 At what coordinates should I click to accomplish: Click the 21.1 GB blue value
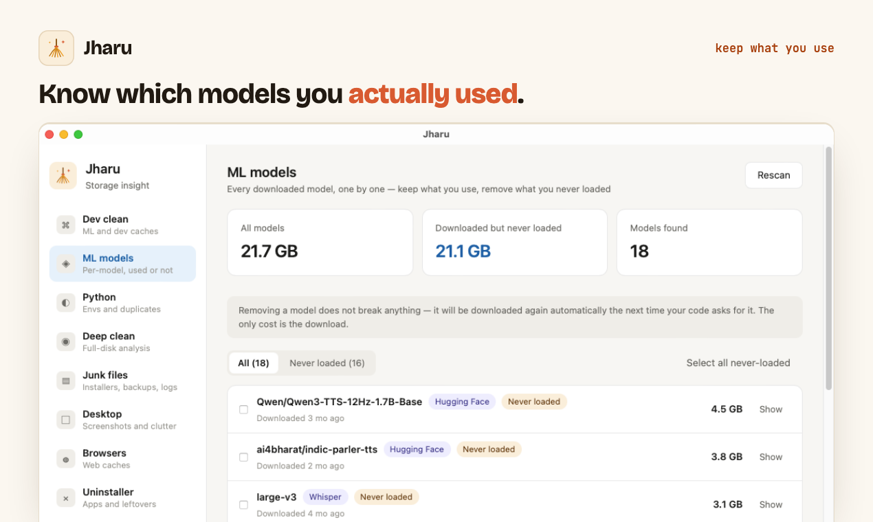pos(463,251)
